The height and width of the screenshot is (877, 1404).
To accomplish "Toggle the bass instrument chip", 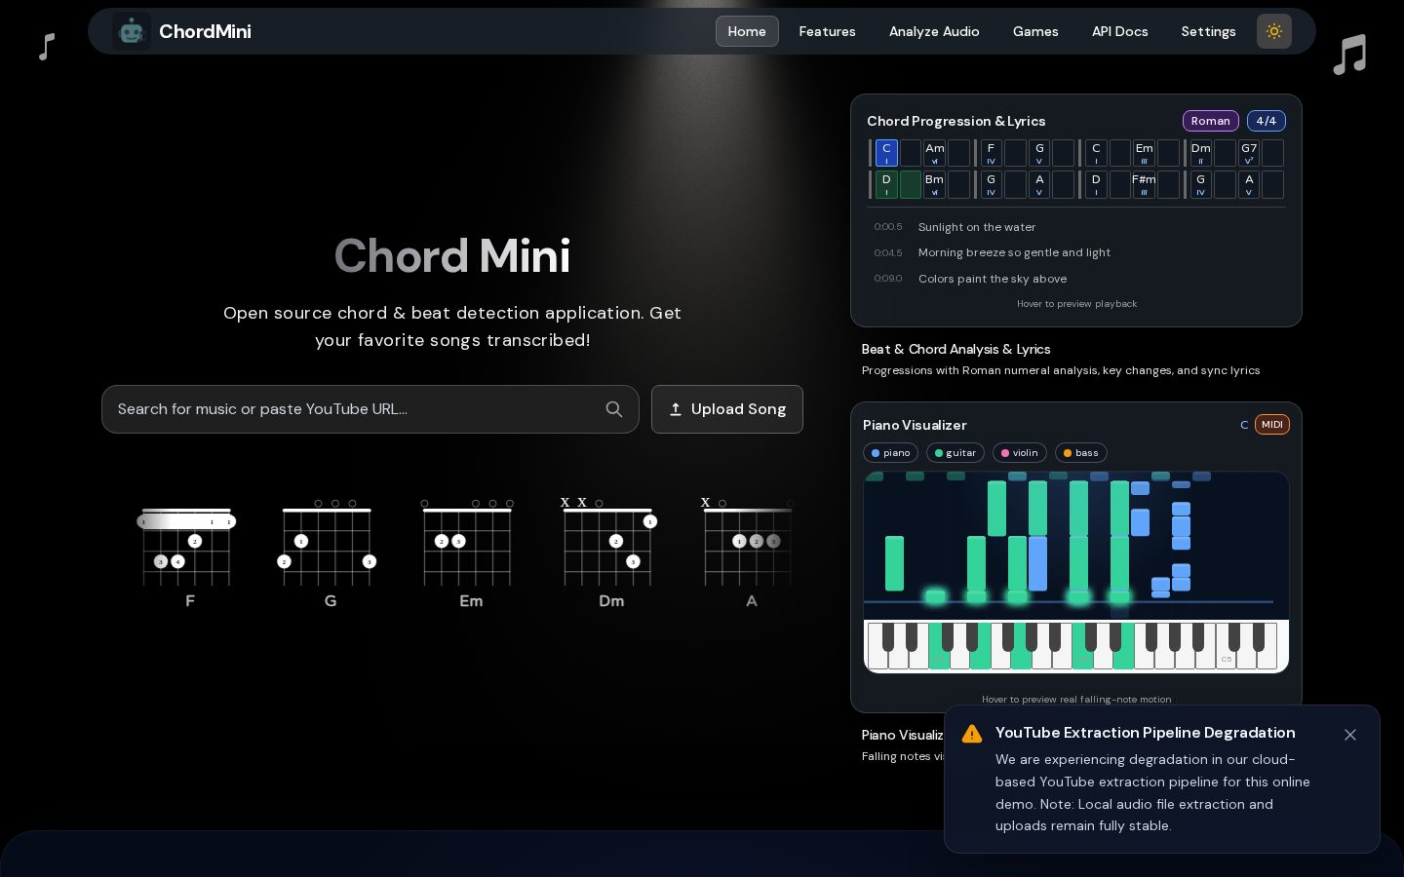I will (x=1080, y=452).
